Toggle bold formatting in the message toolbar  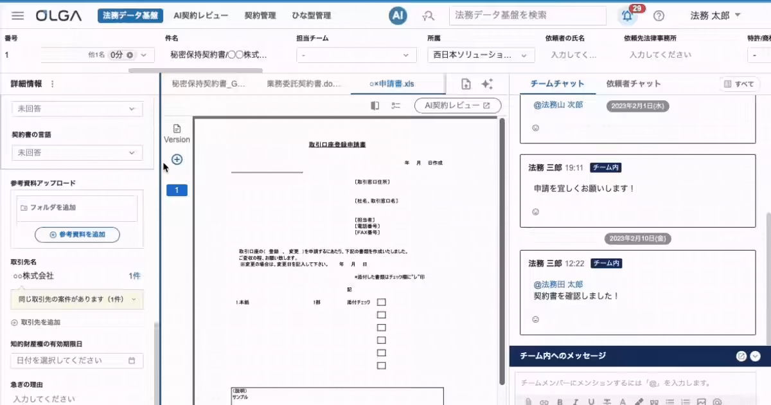click(560, 401)
